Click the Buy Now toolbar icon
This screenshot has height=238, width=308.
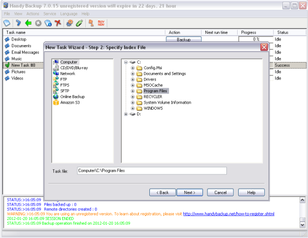click(x=101, y=23)
